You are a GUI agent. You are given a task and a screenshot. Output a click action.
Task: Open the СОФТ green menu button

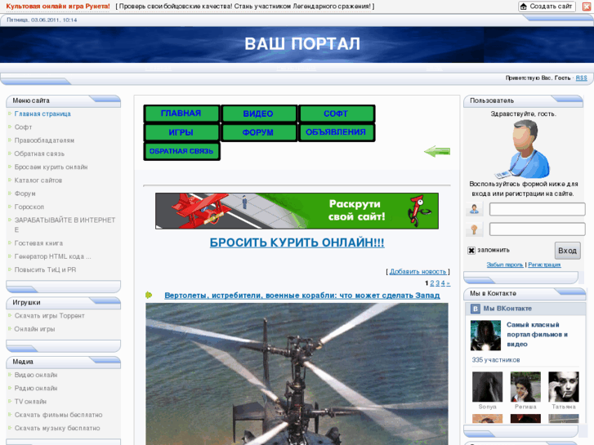click(336, 113)
